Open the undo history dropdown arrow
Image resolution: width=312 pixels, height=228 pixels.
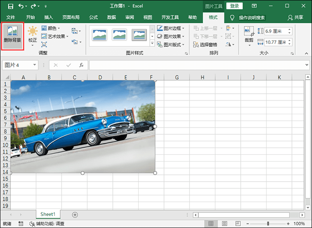[x=26, y=6]
